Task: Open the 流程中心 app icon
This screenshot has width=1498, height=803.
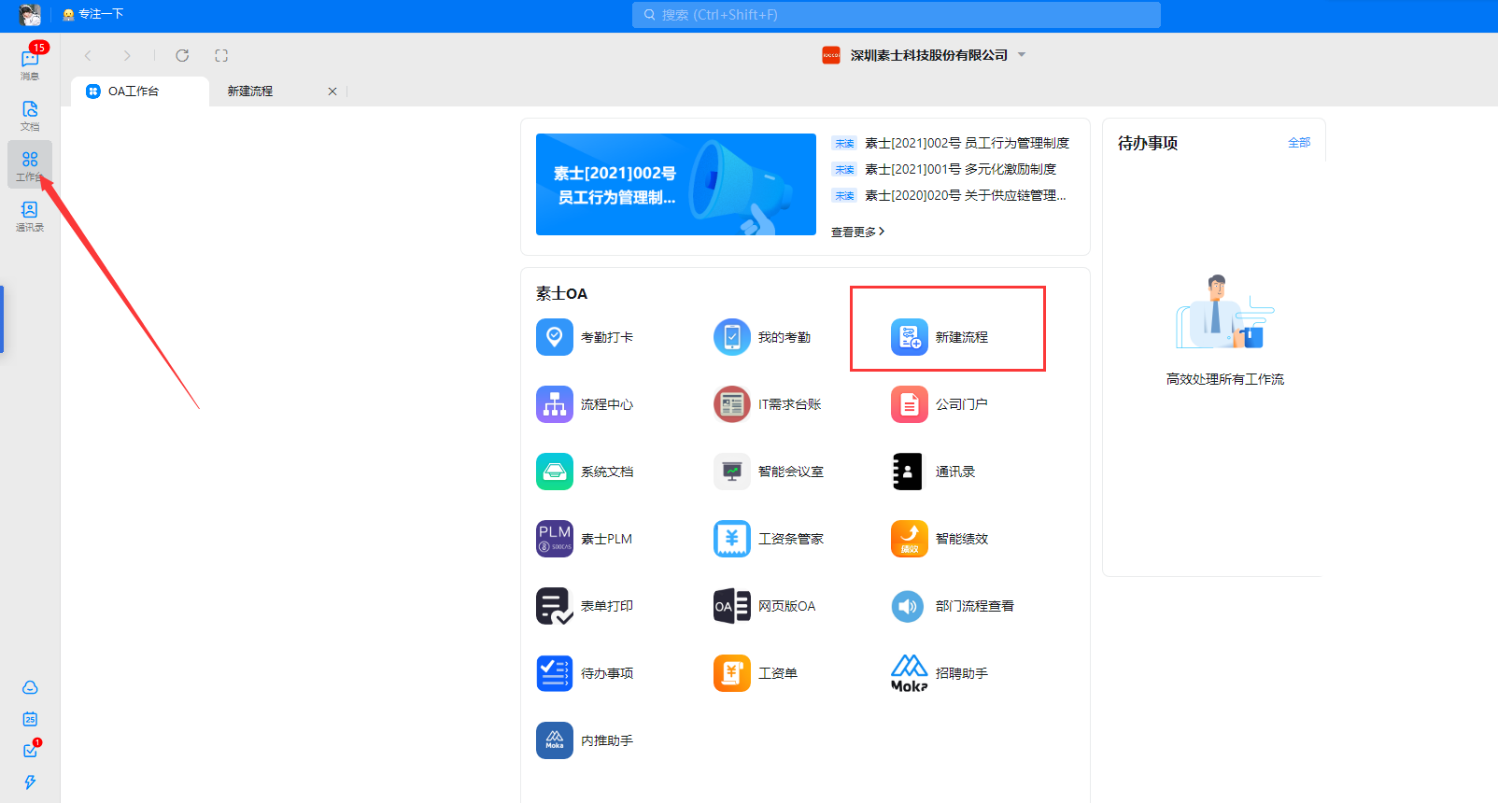Action: (x=555, y=404)
